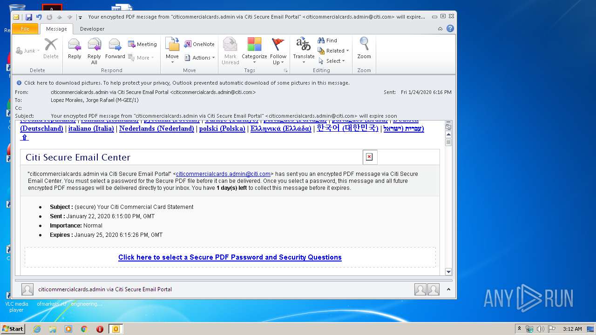Open the Tags group dialog launcher
This screenshot has width=596, height=335.
click(285, 71)
